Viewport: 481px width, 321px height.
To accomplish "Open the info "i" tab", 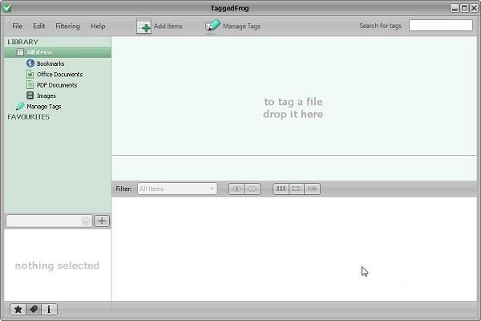I will click(49, 309).
